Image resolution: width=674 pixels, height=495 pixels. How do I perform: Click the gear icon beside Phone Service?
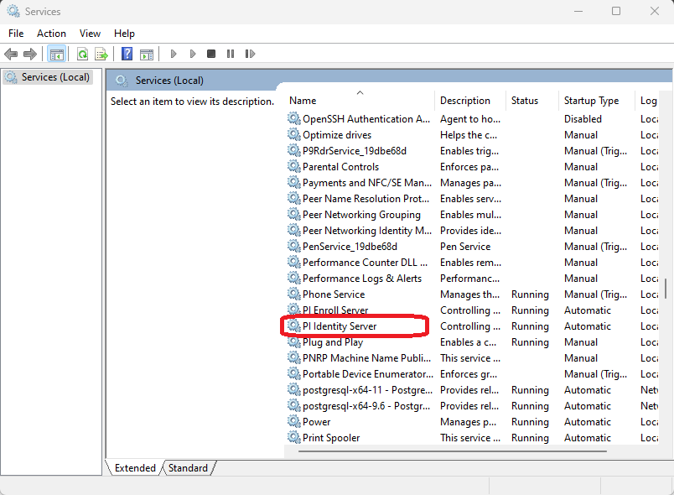(x=294, y=294)
